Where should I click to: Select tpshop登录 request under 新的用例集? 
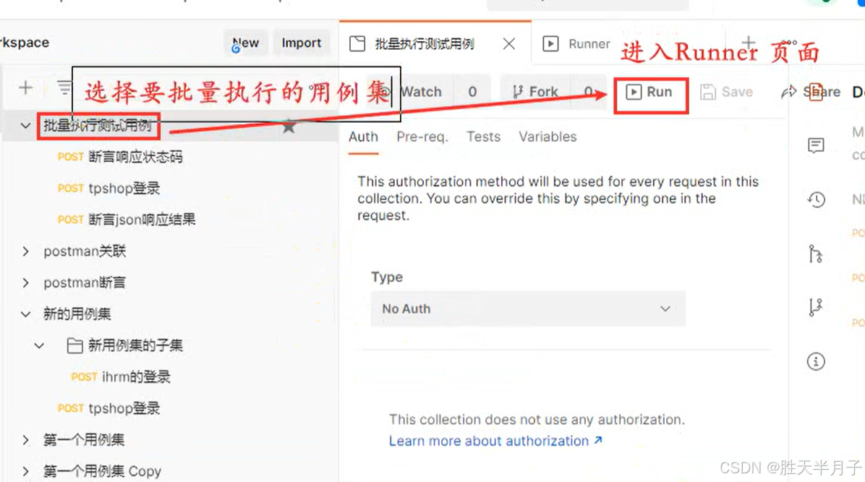click(108, 409)
